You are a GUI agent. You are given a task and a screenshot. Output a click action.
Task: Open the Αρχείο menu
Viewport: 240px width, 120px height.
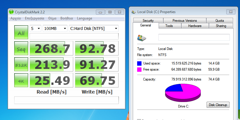pos(16,18)
